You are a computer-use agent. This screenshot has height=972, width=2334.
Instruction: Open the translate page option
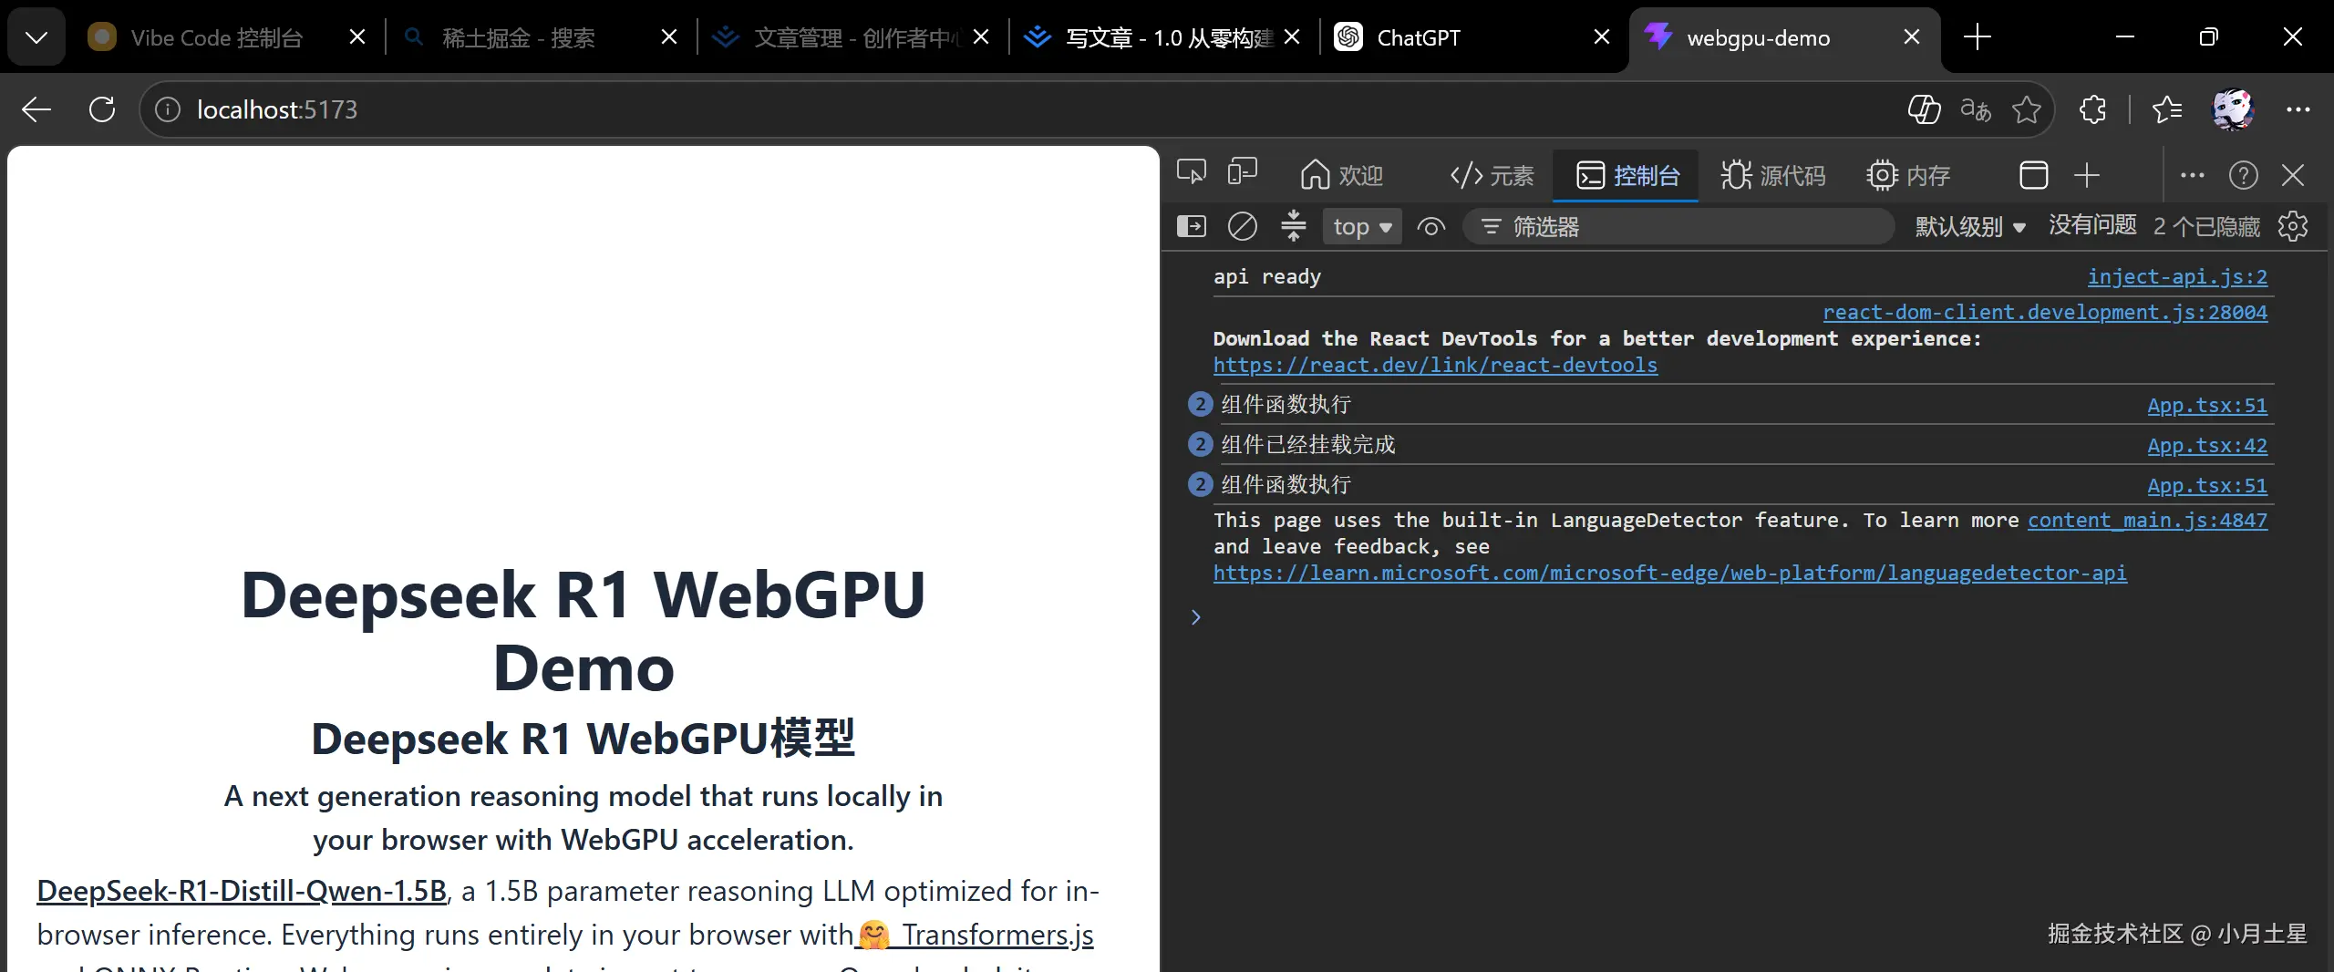pos(1975,109)
